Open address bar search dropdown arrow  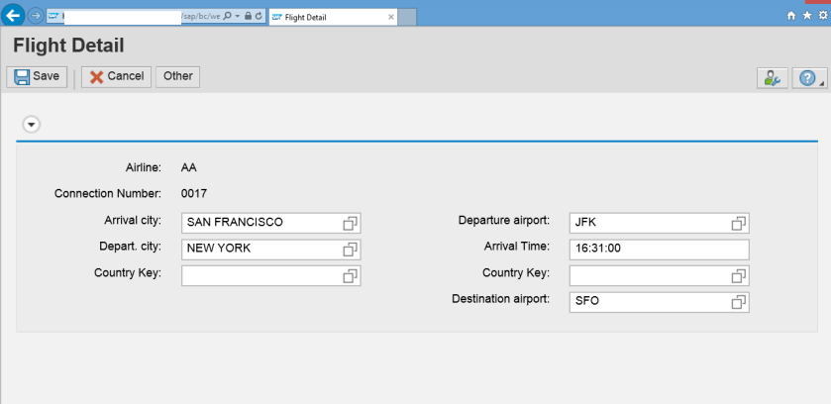point(238,17)
